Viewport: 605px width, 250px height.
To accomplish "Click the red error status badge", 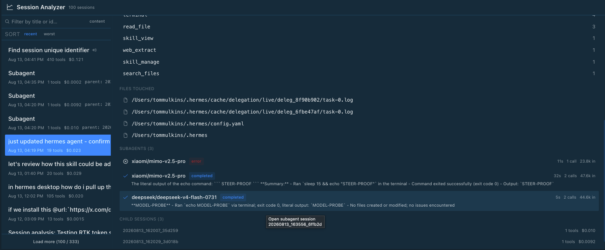I will point(196,161).
